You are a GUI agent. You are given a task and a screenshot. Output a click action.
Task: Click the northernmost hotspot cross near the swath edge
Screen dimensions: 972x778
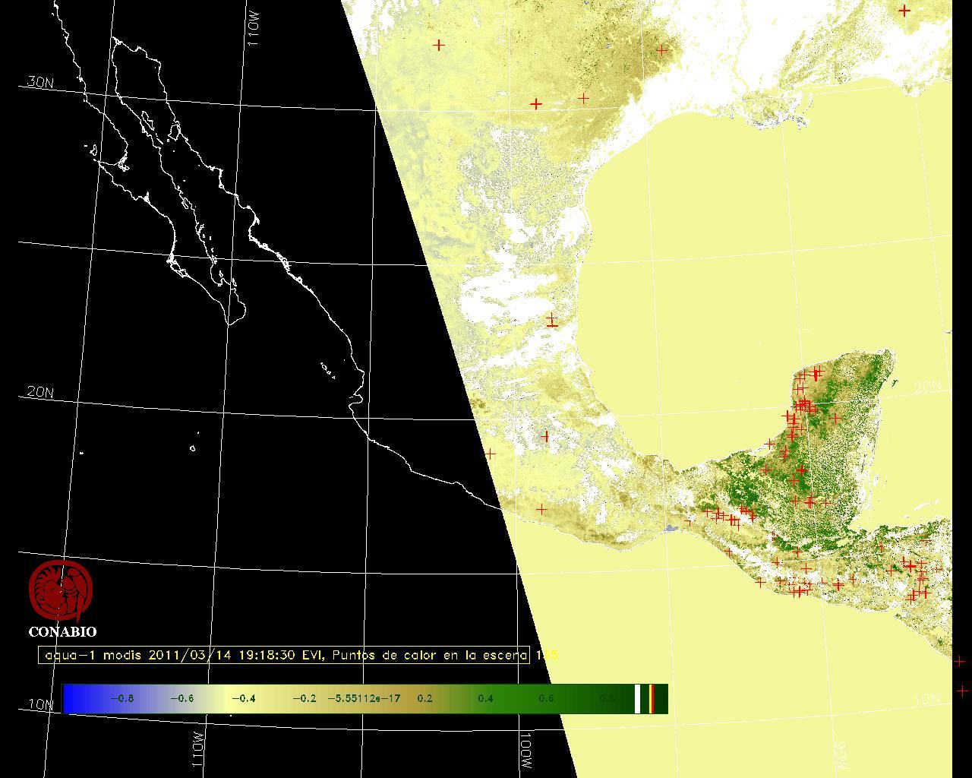click(439, 46)
